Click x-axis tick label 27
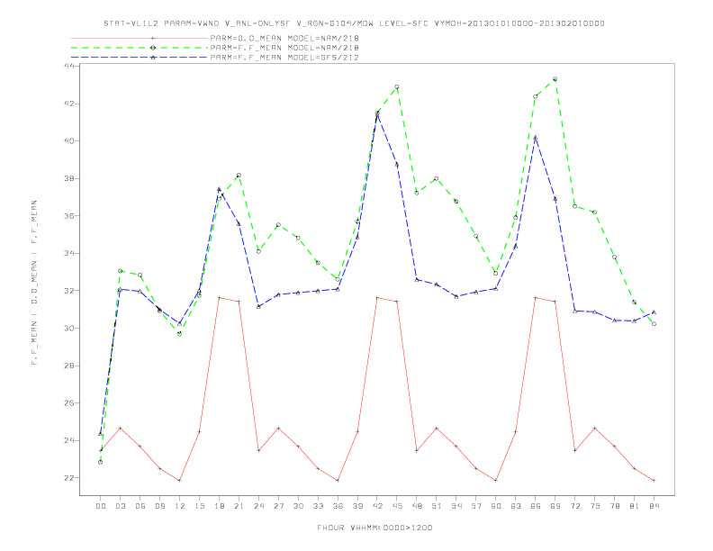 coord(278,506)
